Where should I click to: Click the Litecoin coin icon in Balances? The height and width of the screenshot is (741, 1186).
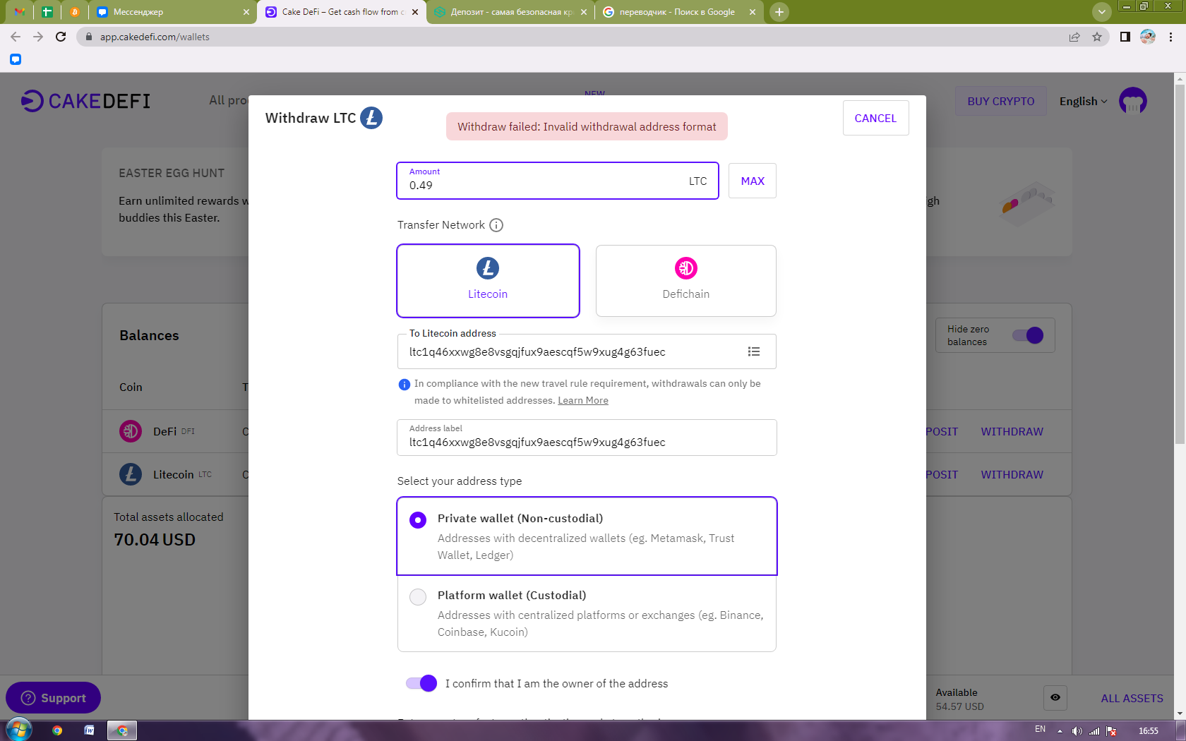click(x=131, y=474)
